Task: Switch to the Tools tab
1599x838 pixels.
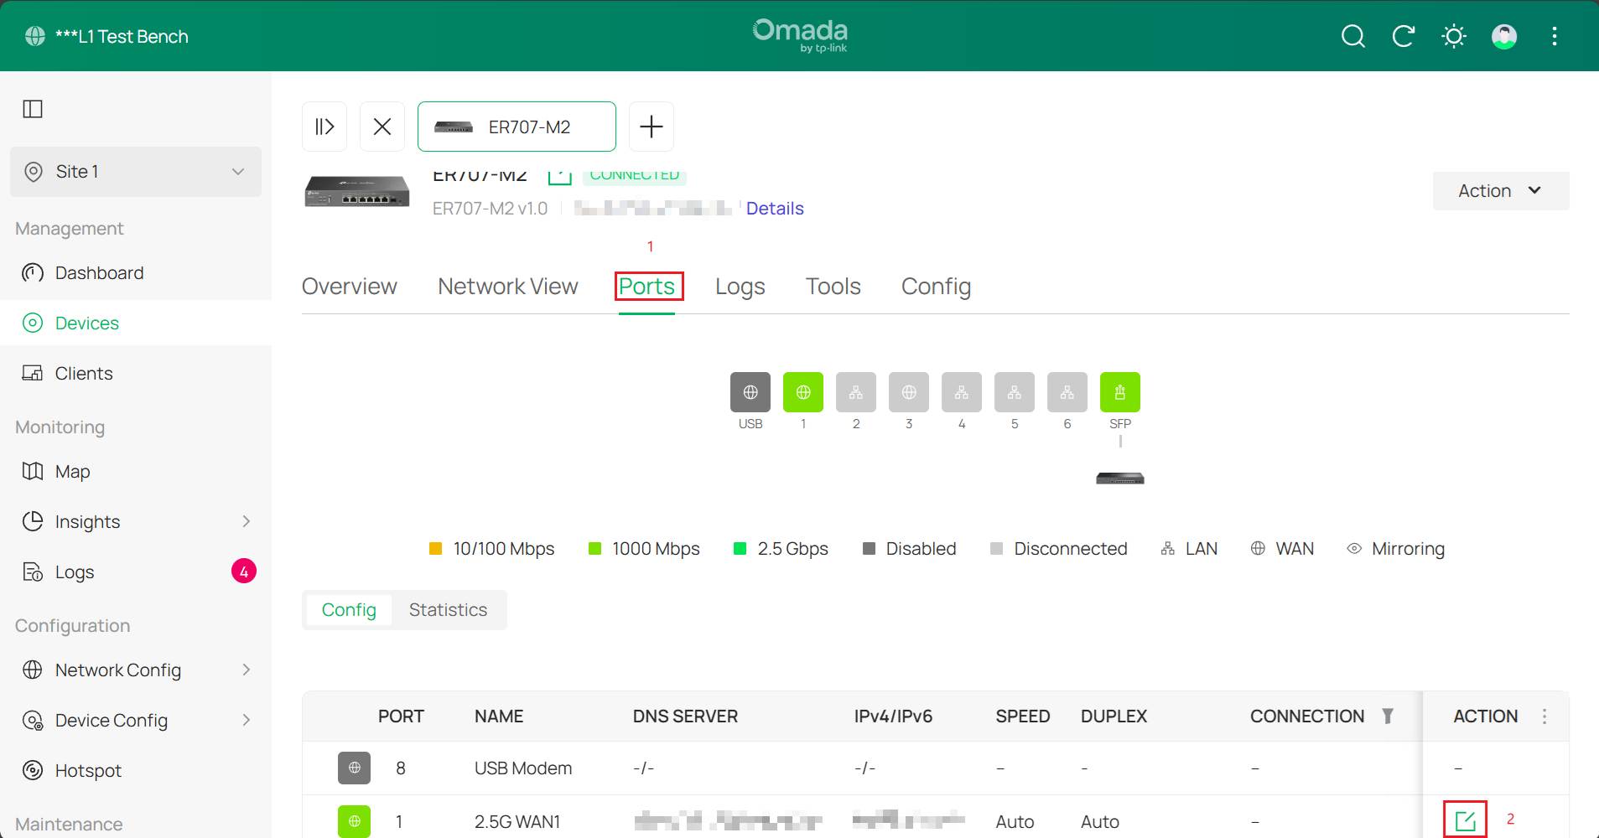Action: point(833,287)
